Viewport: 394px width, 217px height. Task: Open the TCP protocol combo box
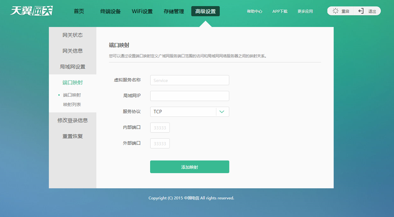coord(183,112)
